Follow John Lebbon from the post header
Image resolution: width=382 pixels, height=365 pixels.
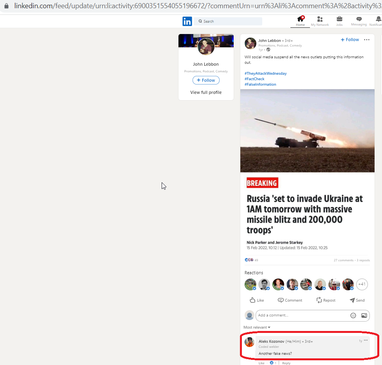(350, 40)
